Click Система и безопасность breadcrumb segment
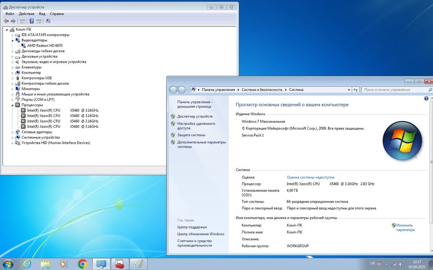Screen dimensions: 433x270 262,89
